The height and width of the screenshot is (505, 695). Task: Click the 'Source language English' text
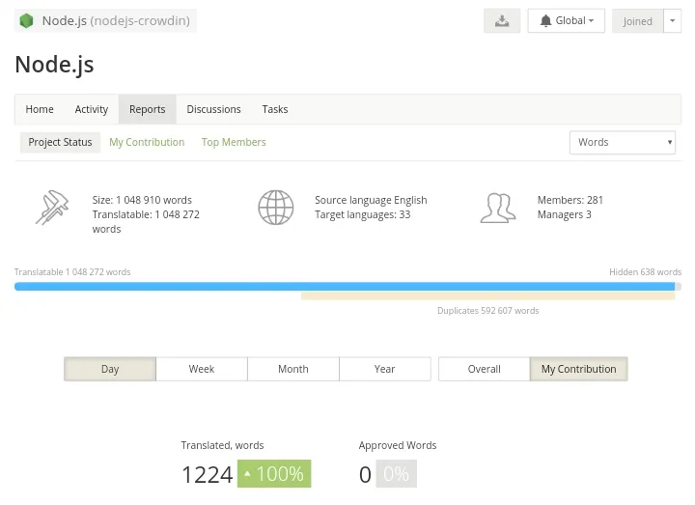click(371, 200)
